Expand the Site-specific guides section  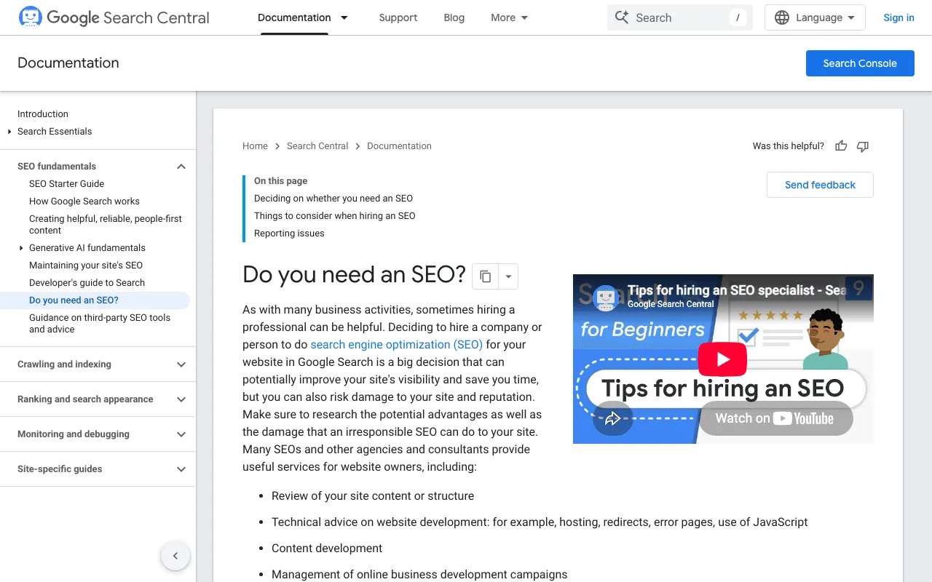point(181,469)
